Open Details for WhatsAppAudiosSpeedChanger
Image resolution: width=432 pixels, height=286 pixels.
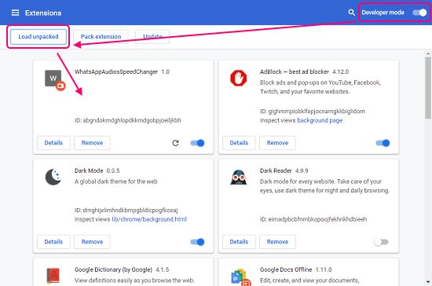click(53, 143)
